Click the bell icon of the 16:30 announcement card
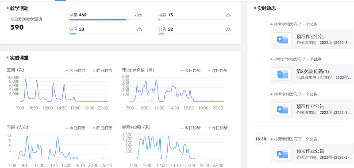The image size is (354, 168). tap(283, 154)
